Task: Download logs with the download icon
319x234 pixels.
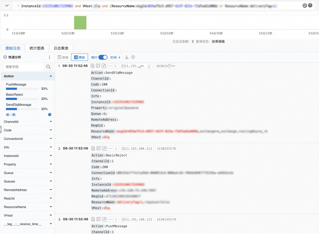Action: coord(127,57)
